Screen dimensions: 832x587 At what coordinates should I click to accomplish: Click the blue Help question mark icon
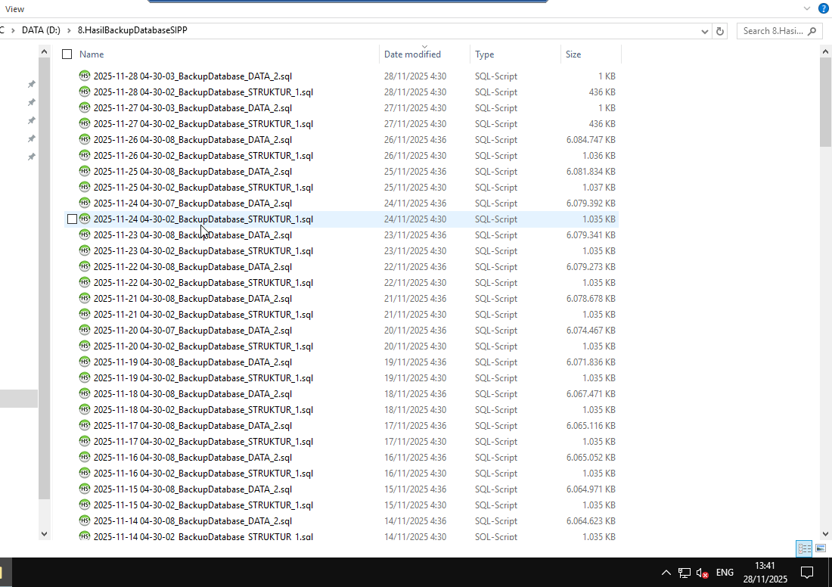coord(824,8)
